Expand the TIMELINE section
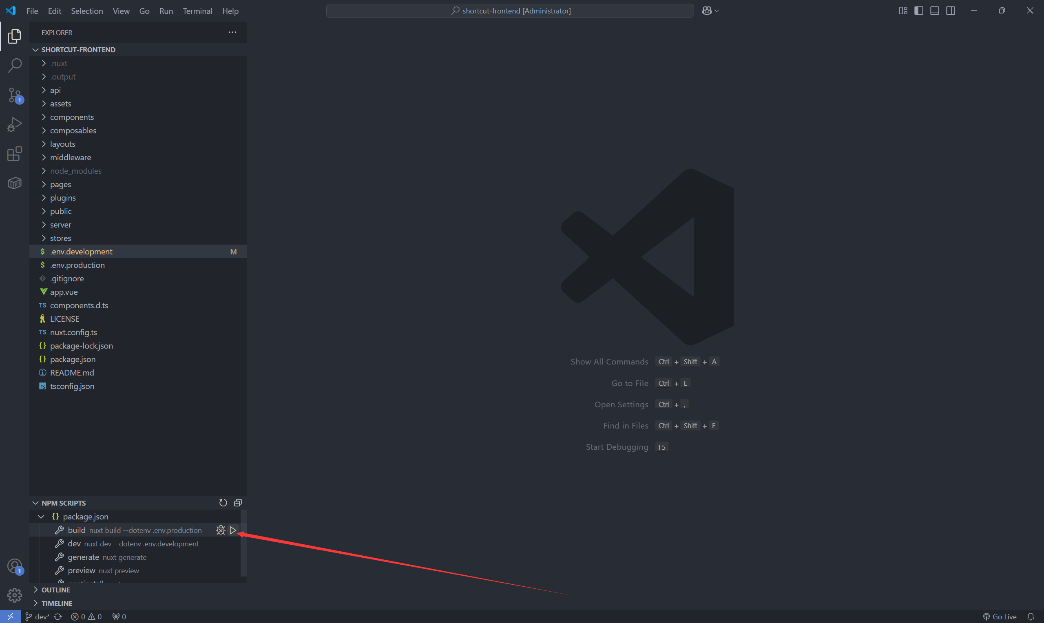This screenshot has width=1044, height=623. click(x=138, y=603)
